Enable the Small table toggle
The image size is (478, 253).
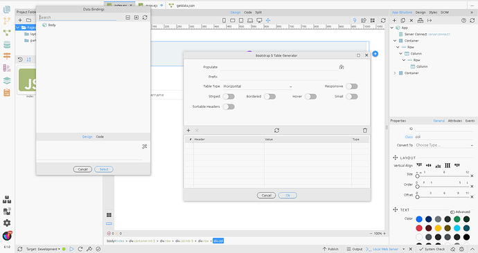(x=351, y=96)
